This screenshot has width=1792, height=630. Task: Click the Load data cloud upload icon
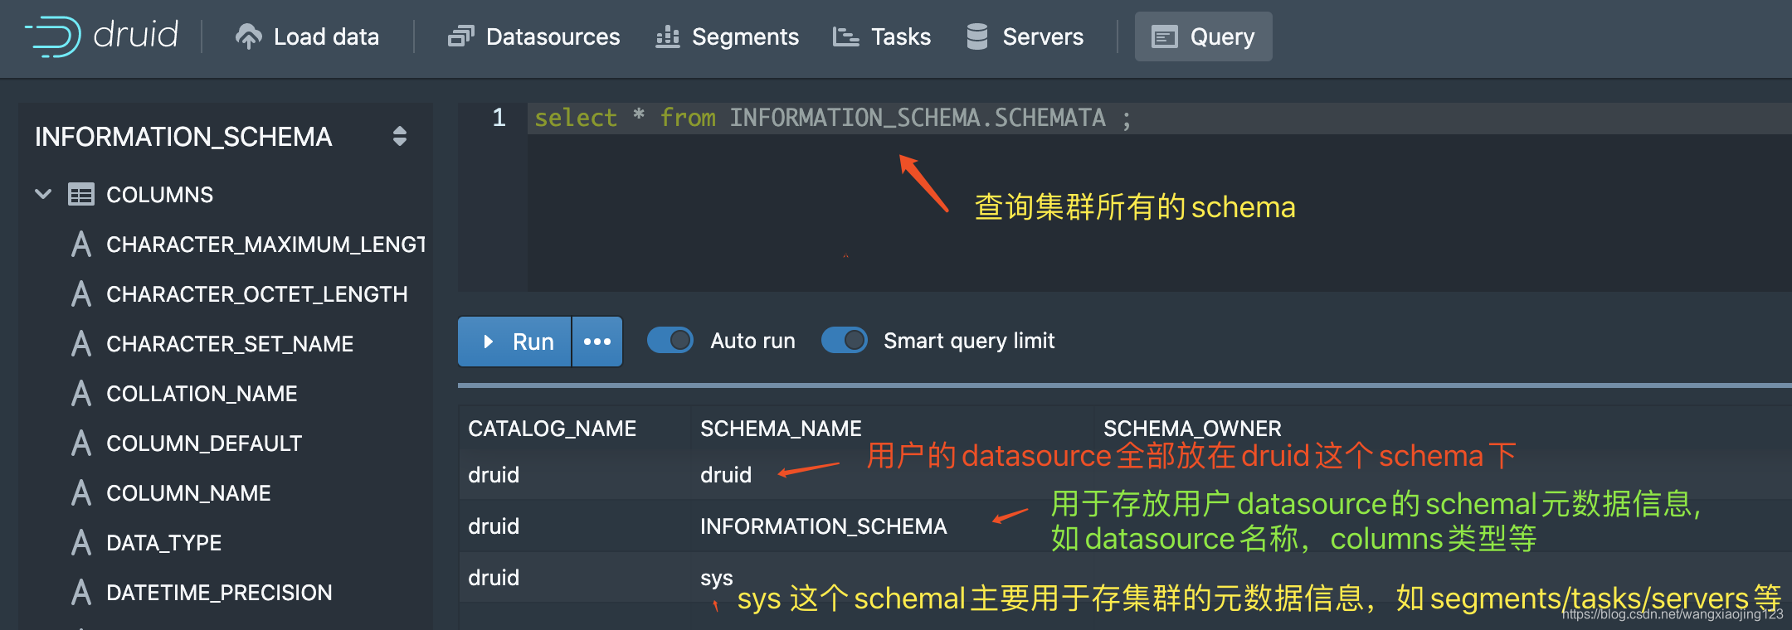[x=248, y=36]
